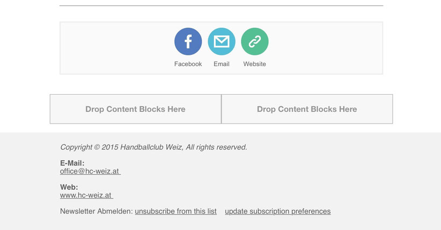Viewport: 441px width, 230px height.
Task: Open update subscription preferences link
Action: [x=278, y=211]
